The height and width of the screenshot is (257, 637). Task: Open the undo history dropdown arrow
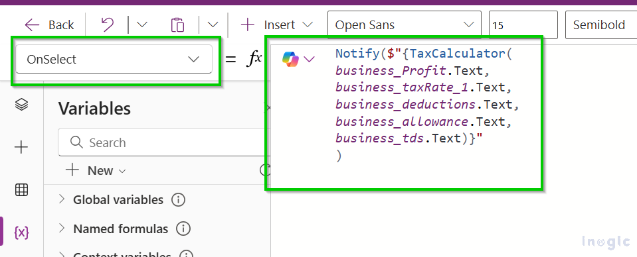pos(141,25)
